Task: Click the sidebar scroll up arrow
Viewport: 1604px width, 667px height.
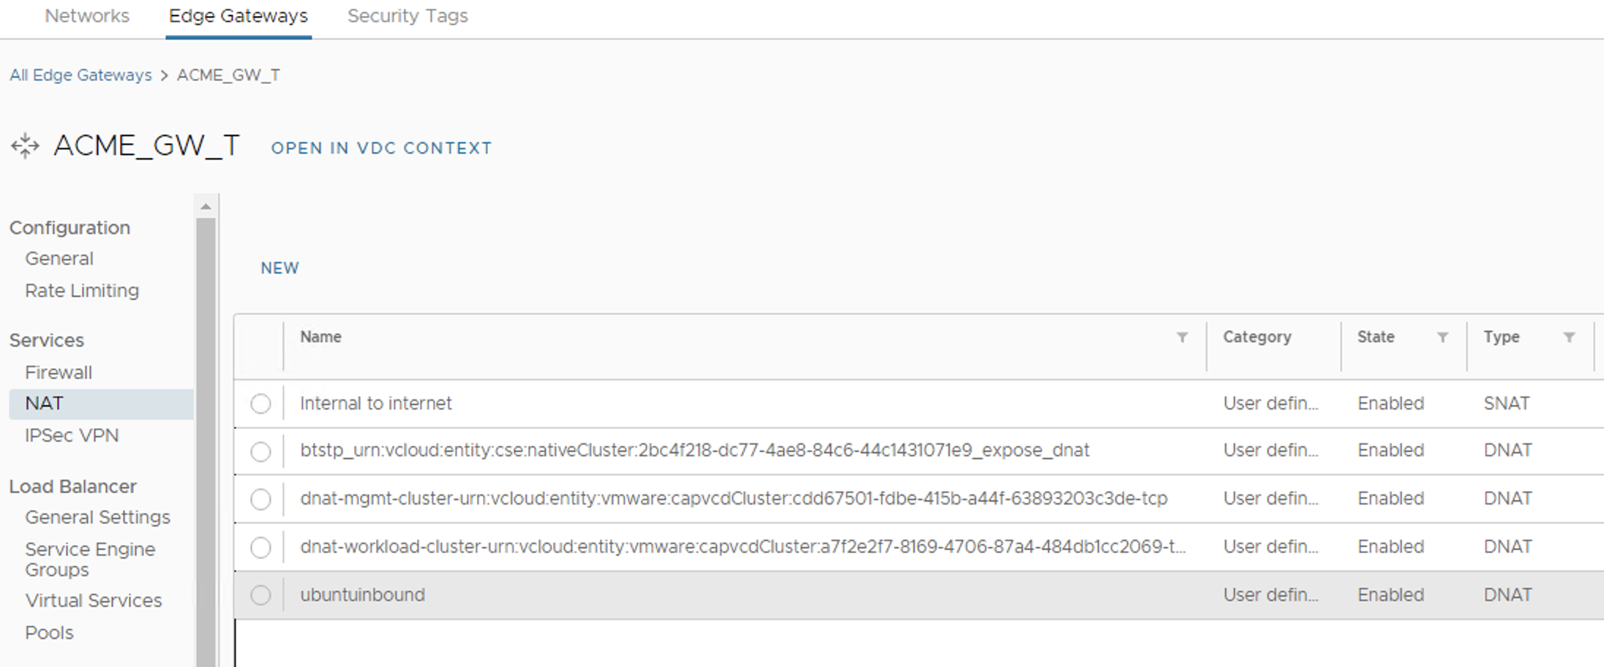Action: tap(206, 207)
